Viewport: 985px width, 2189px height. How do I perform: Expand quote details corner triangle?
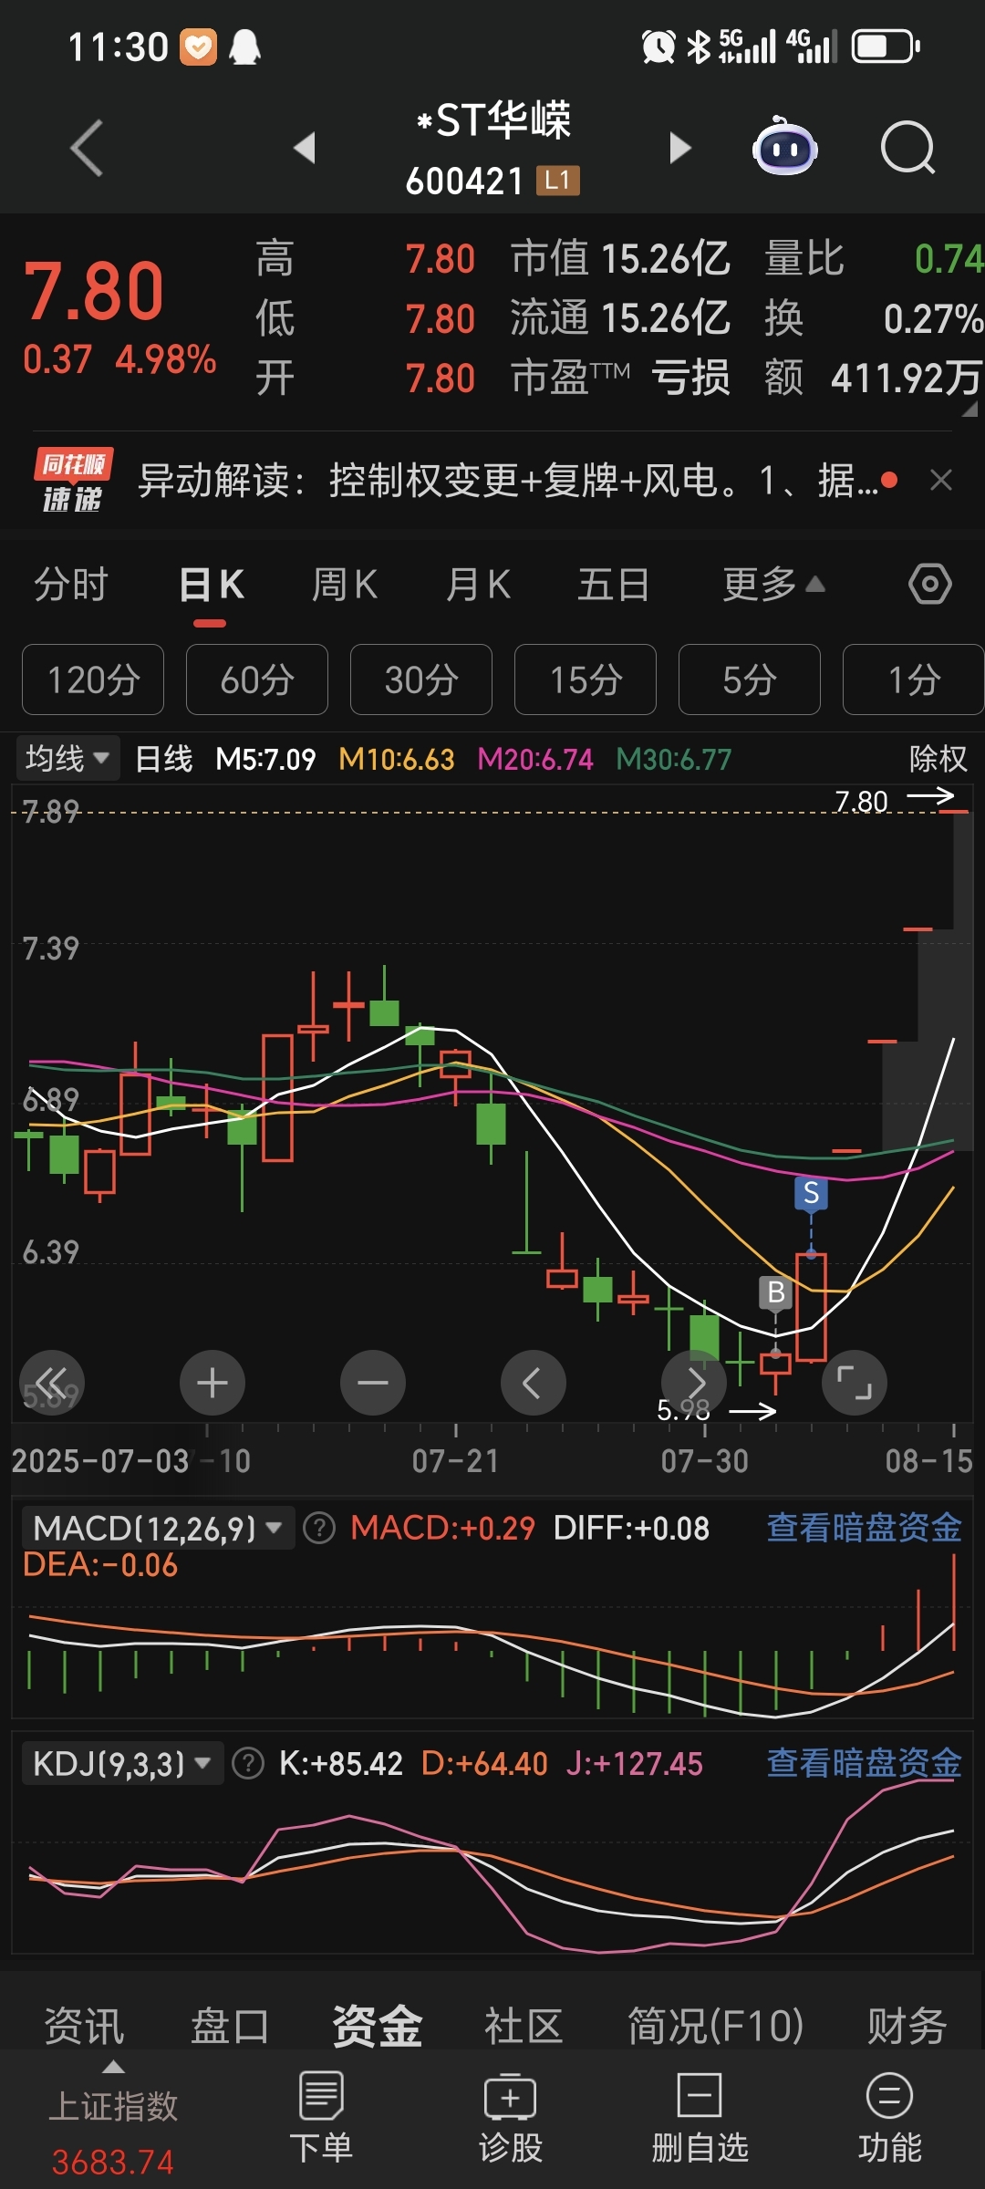click(x=969, y=410)
